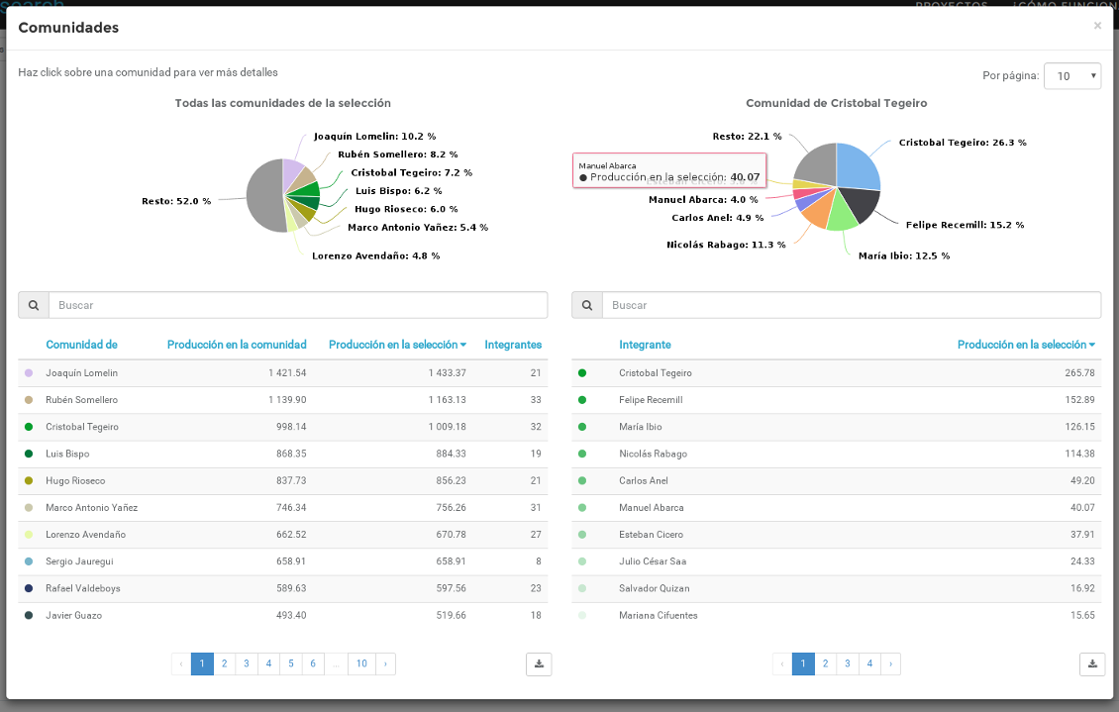Screen dimensions: 1119x712
Task: Click the gray Resto slice in left pie chart
Action: (x=262, y=196)
